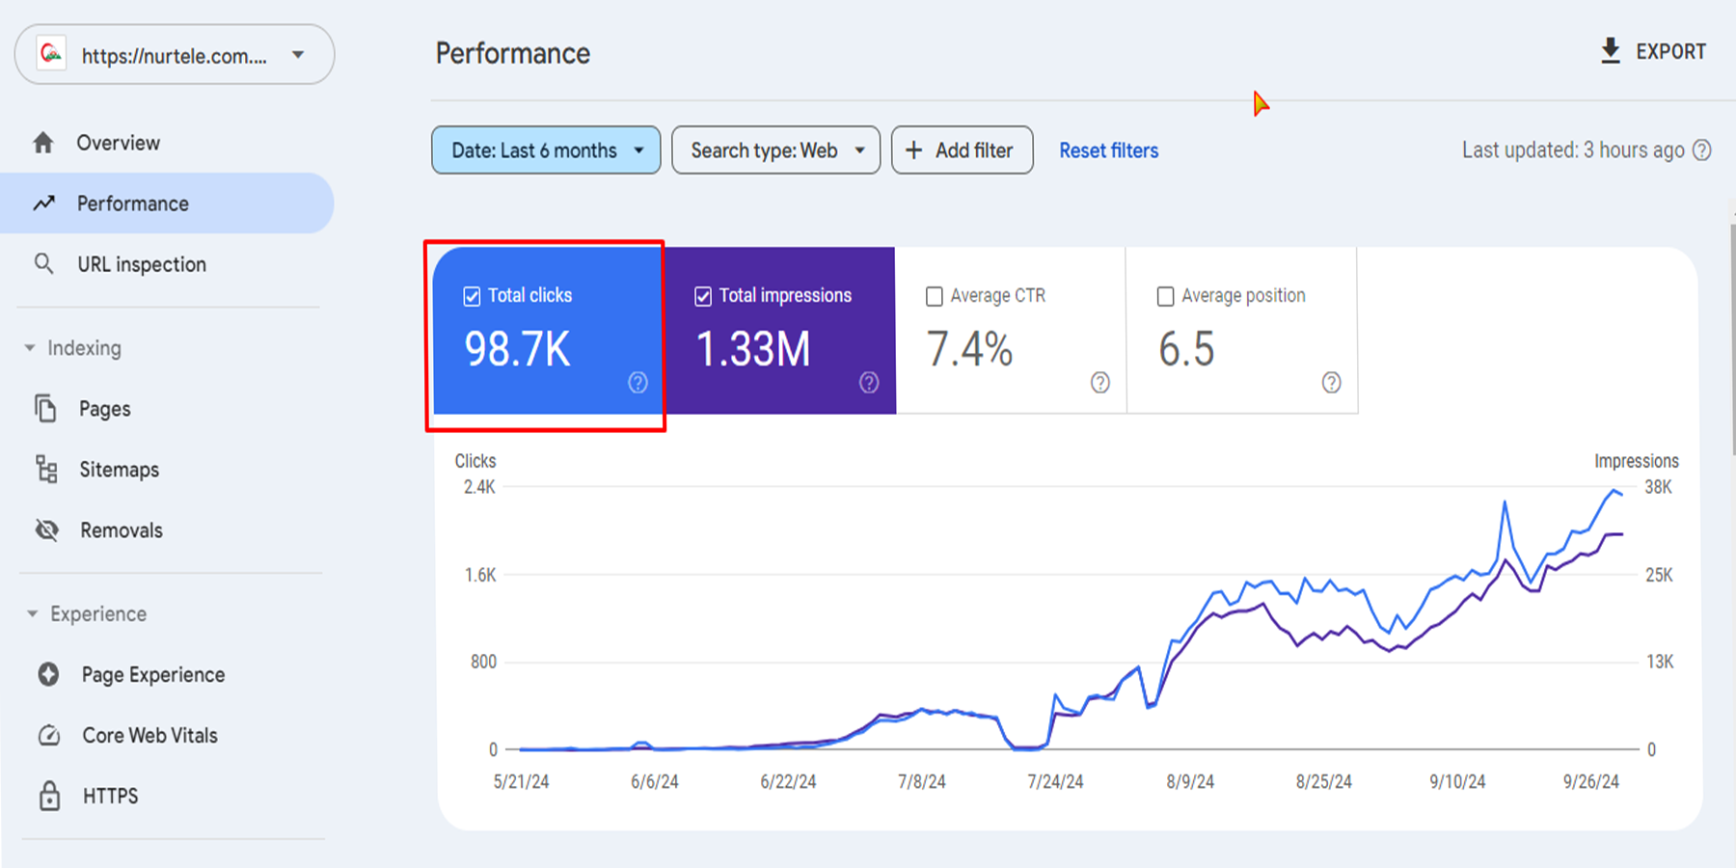Select the Removals icon in sidebar
1736x868 pixels.
point(46,529)
